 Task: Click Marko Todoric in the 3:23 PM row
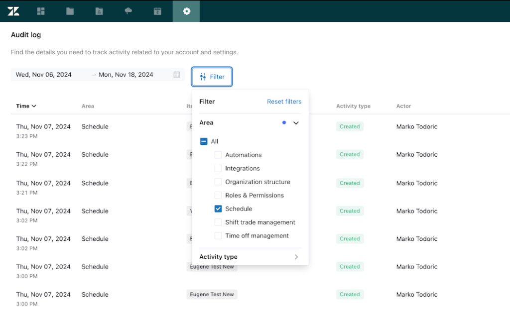(x=417, y=126)
